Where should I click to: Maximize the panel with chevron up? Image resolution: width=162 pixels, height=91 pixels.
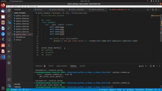[x=157, y=66]
